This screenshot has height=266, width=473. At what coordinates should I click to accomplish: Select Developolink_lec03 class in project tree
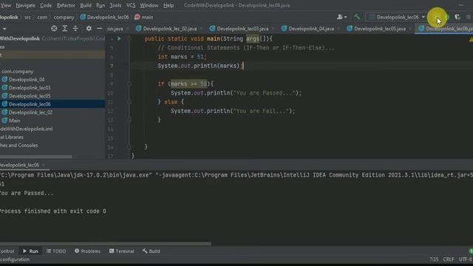30,87
